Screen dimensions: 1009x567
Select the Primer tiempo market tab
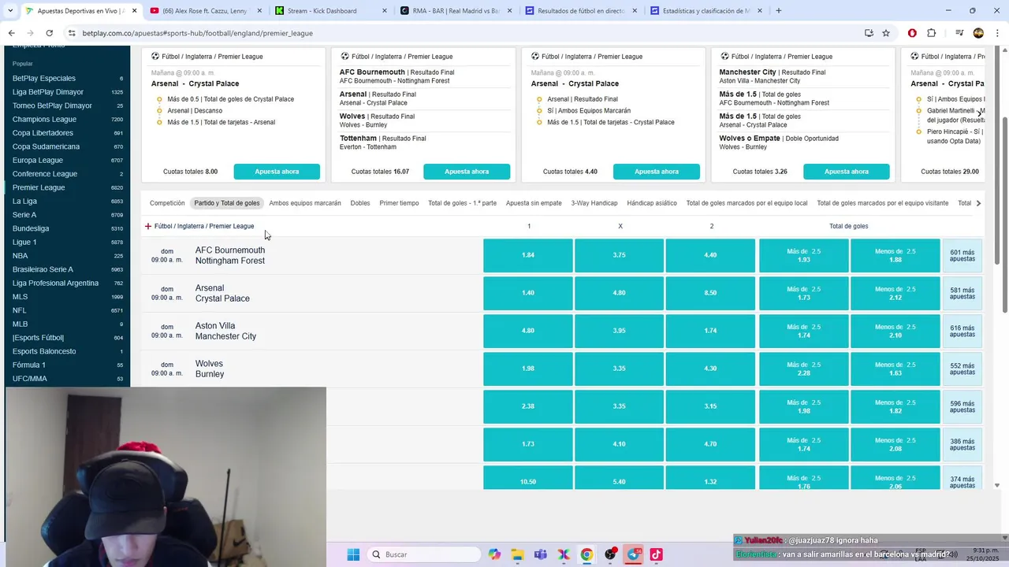[x=399, y=203]
